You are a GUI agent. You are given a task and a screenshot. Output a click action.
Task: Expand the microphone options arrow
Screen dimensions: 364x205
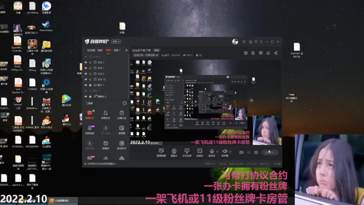217,152
